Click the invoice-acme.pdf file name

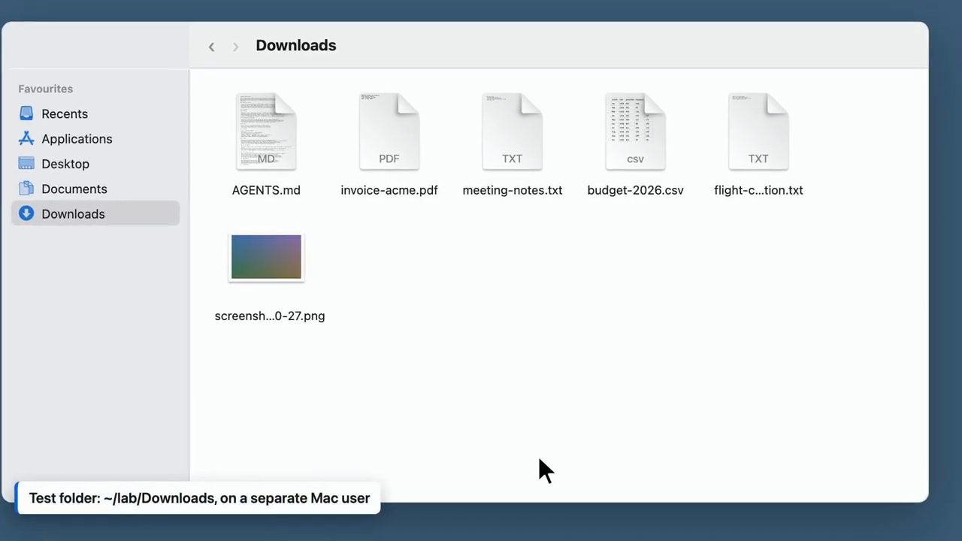pos(389,190)
